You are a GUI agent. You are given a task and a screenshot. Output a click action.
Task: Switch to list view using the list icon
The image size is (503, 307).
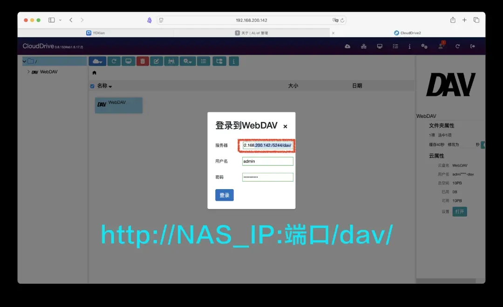204,61
